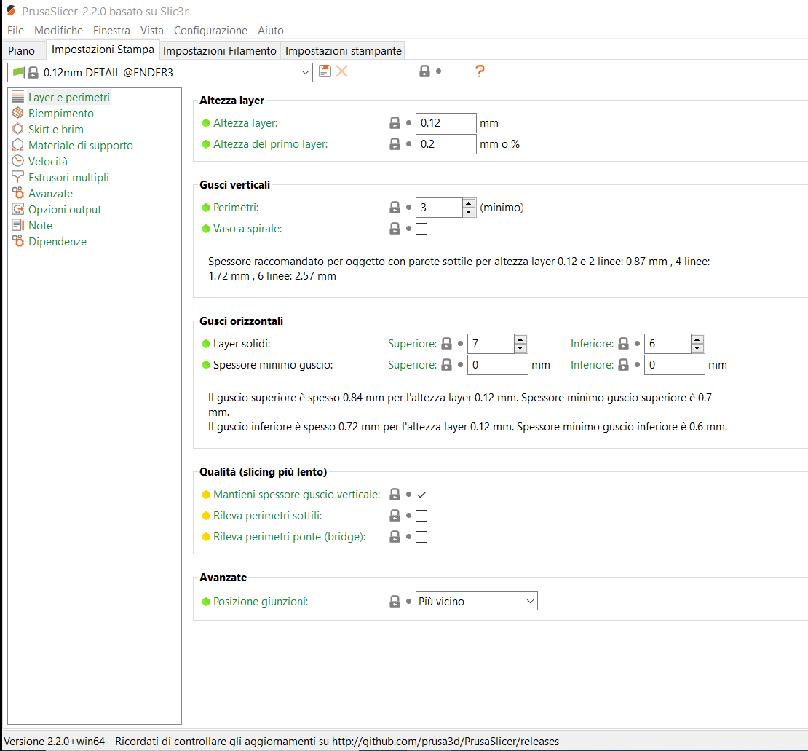This screenshot has height=751, width=808.
Task: Uncheck Mantieni spessore guscio verticale
Action: [x=421, y=494]
